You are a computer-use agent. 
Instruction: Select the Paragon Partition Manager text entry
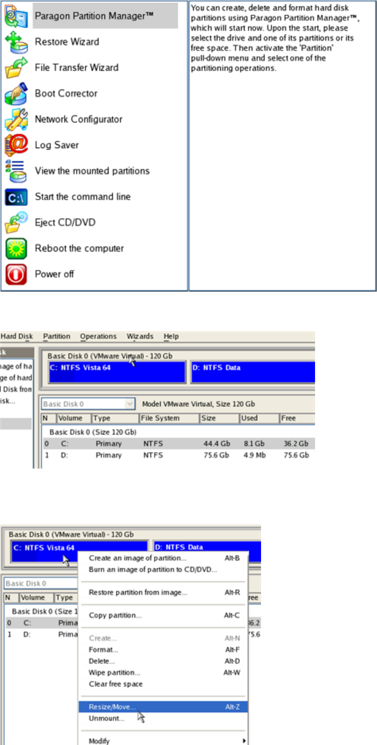tap(94, 16)
